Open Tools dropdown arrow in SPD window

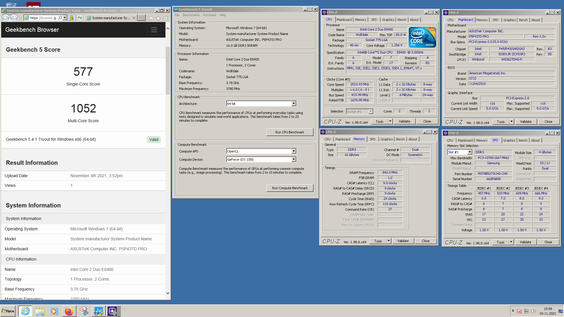coord(511,242)
